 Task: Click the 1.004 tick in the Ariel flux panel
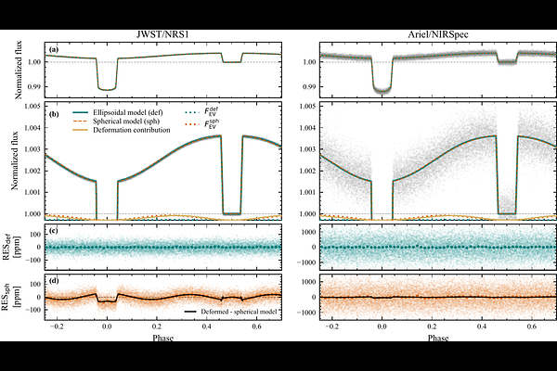click(307, 128)
